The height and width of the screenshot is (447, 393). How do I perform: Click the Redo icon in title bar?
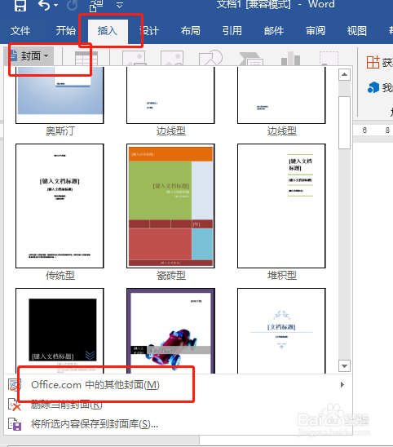point(72,5)
